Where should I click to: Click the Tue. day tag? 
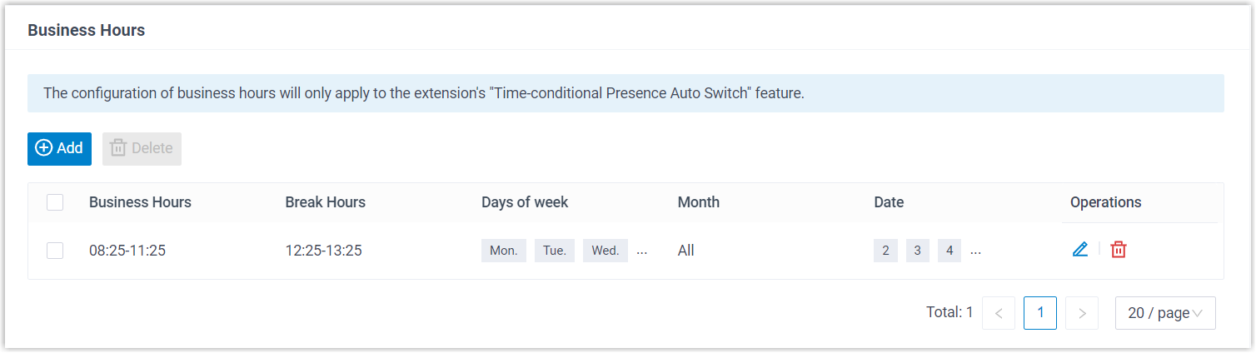pos(554,251)
